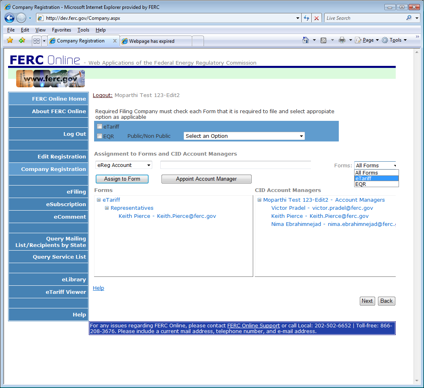Screen dimensions: 424x388
Task: Select Victor Pradel account manager entry
Action: 322,208
